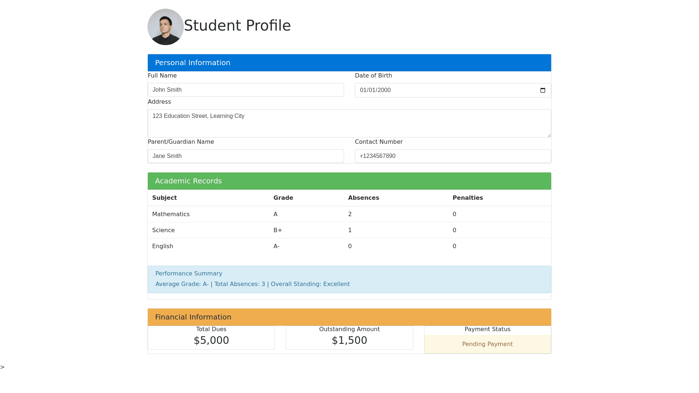Click the Academic Records header
Viewport: 699px width, 393px height.
(349, 181)
